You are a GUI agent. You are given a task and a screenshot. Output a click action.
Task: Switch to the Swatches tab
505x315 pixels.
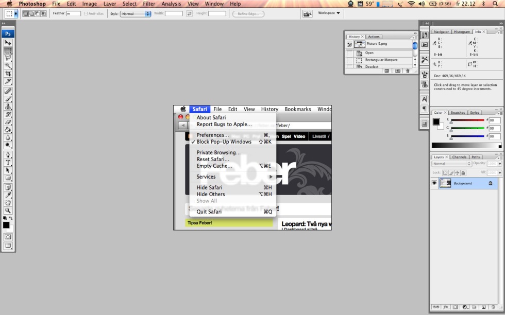[x=458, y=112]
